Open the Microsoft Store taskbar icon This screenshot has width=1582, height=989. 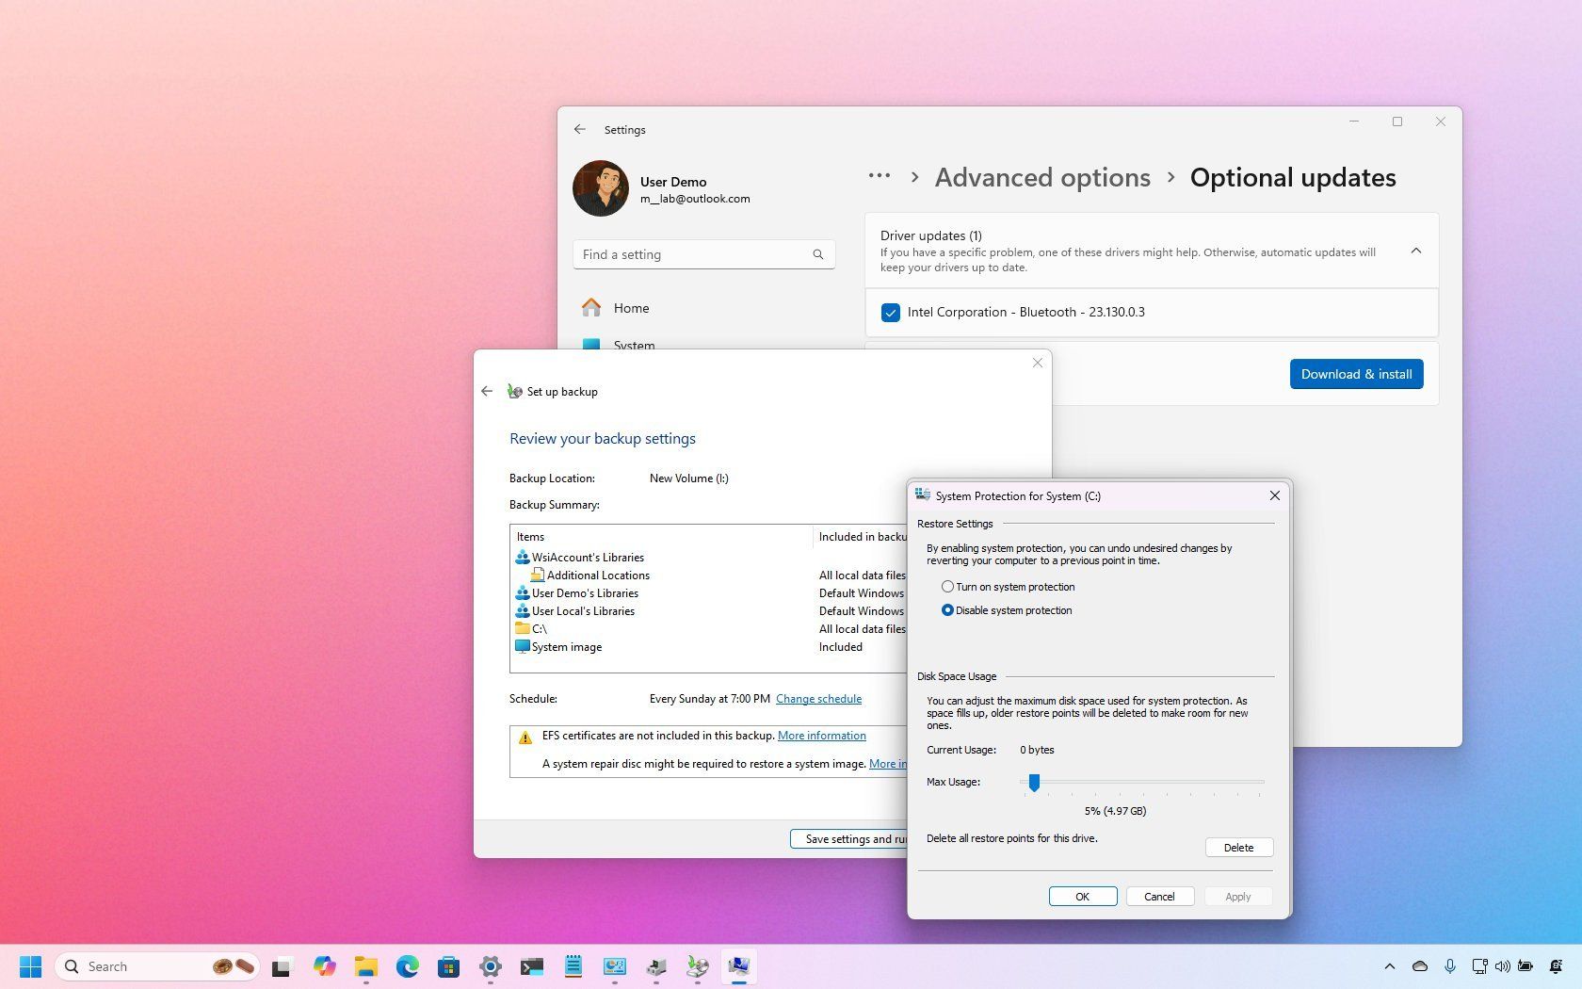(x=448, y=966)
